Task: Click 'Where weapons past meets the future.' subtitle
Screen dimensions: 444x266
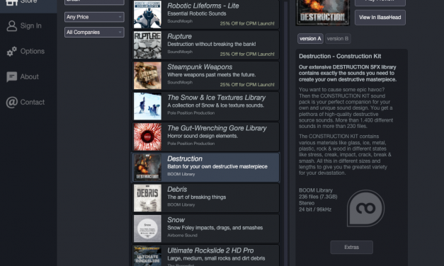Action: tap(211, 75)
